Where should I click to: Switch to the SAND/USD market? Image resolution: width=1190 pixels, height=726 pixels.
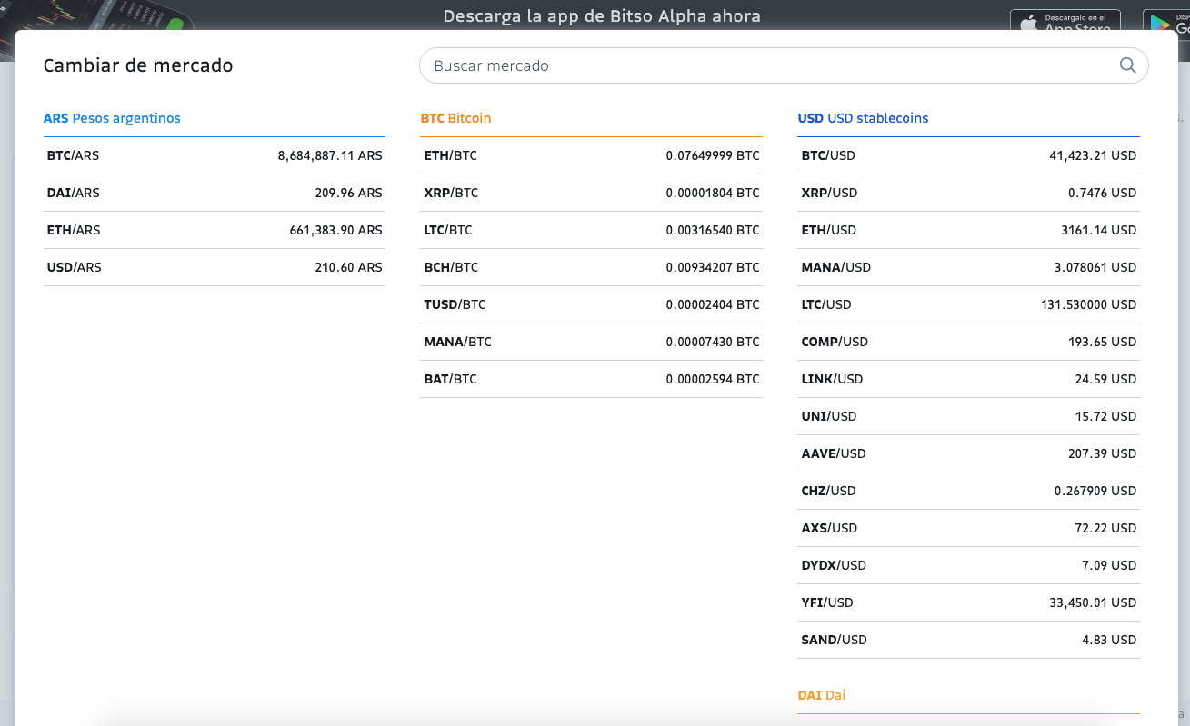pos(968,640)
